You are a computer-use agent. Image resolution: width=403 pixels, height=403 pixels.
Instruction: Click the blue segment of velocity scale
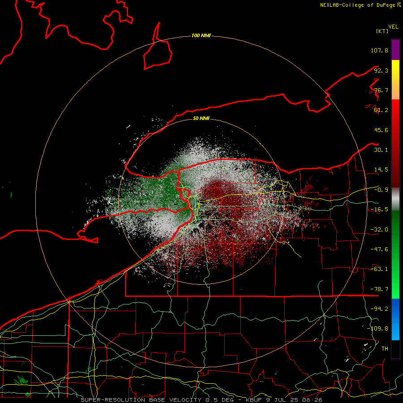pyautogui.click(x=395, y=319)
